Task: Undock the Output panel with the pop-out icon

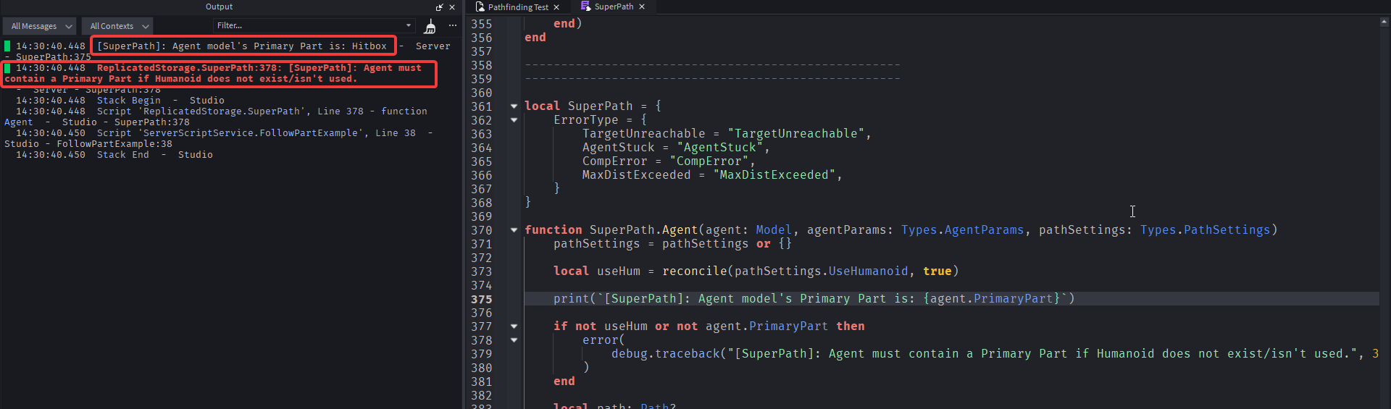Action: click(439, 7)
